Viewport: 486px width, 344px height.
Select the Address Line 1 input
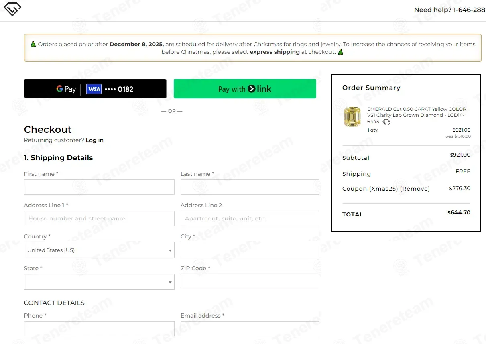[x=99, y=218]
